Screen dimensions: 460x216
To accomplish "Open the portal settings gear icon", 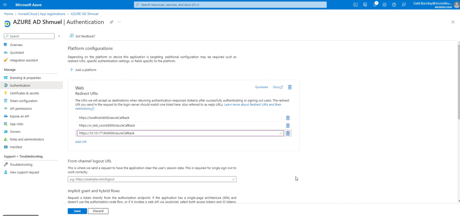I will 385,5.
